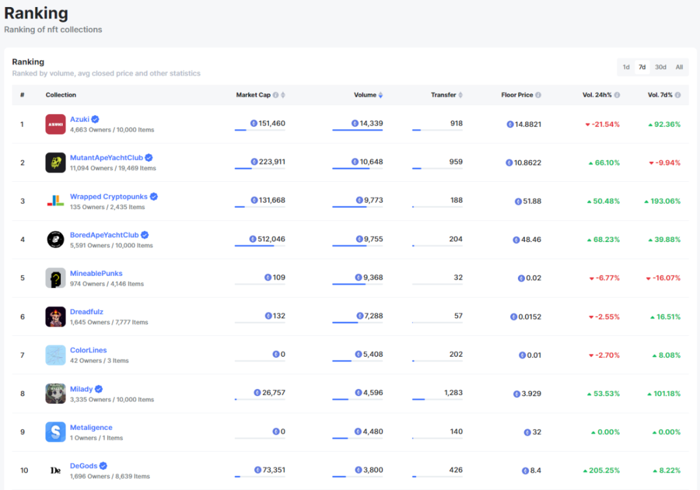Viewport: 700px width, 490px height.
Task: Click '42 Owners / 3 Items' text
Action: pyautogui.click(x=99, y=361)
